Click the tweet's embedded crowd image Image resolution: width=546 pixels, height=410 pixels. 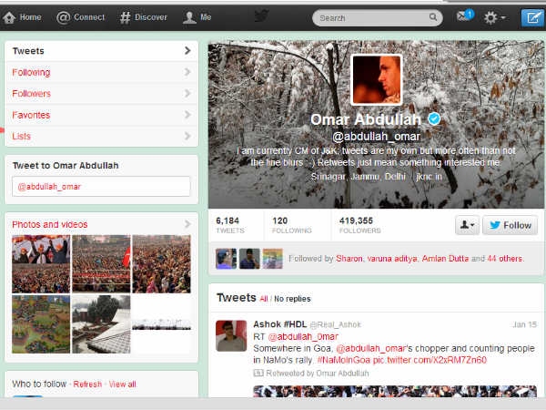pos(395,391)
